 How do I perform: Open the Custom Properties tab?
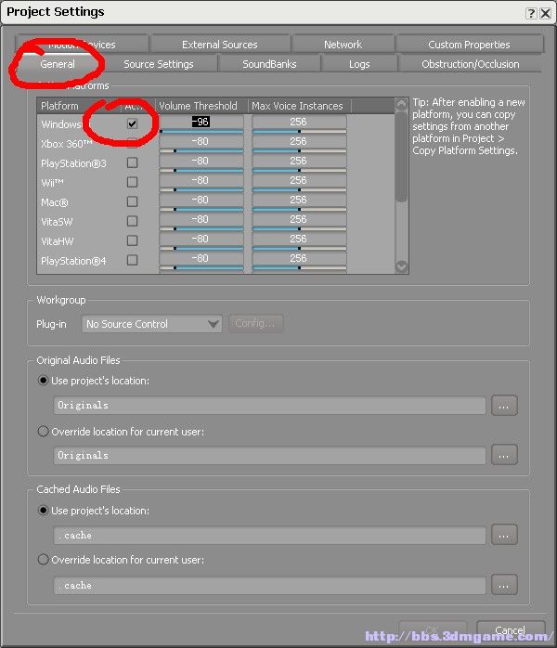[469, 45]
